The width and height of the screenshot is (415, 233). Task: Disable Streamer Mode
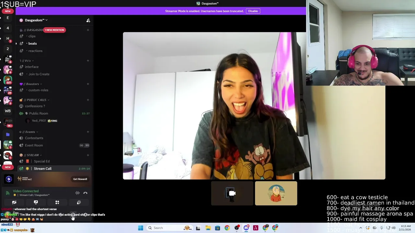[253, 11]
